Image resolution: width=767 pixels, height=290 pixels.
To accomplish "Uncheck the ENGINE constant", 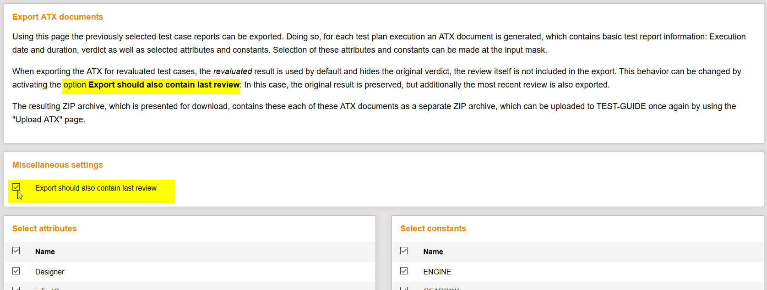I will click(x=404, y=271).
